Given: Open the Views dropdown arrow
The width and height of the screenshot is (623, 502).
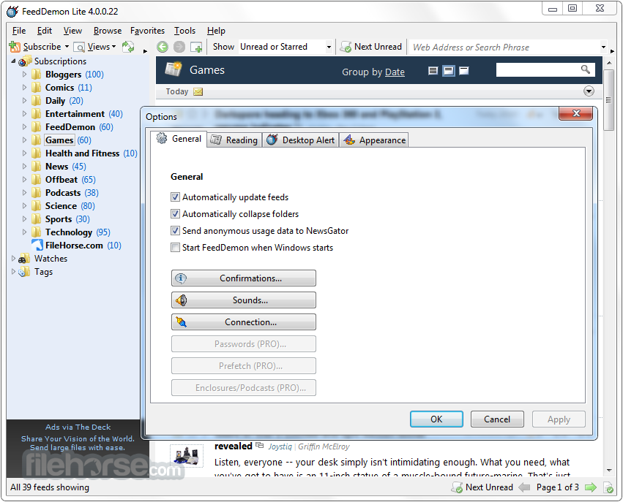Looking at the screenshot, I should click(x=114, y=47).
